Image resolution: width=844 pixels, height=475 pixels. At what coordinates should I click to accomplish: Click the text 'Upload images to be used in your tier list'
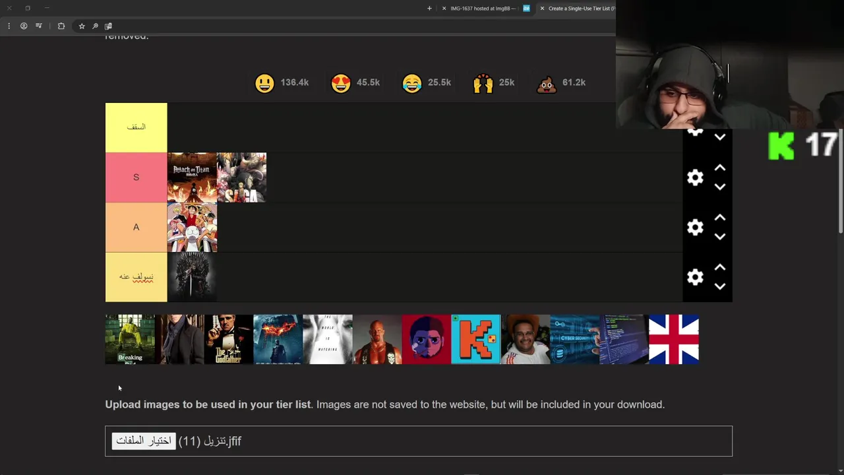tap(208, 404)
